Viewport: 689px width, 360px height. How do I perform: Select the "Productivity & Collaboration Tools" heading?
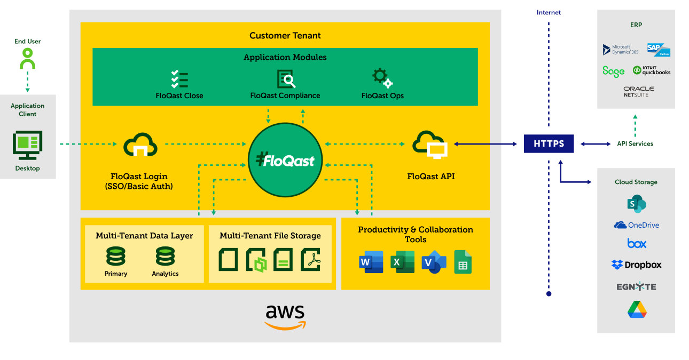(x=416, y=234)
